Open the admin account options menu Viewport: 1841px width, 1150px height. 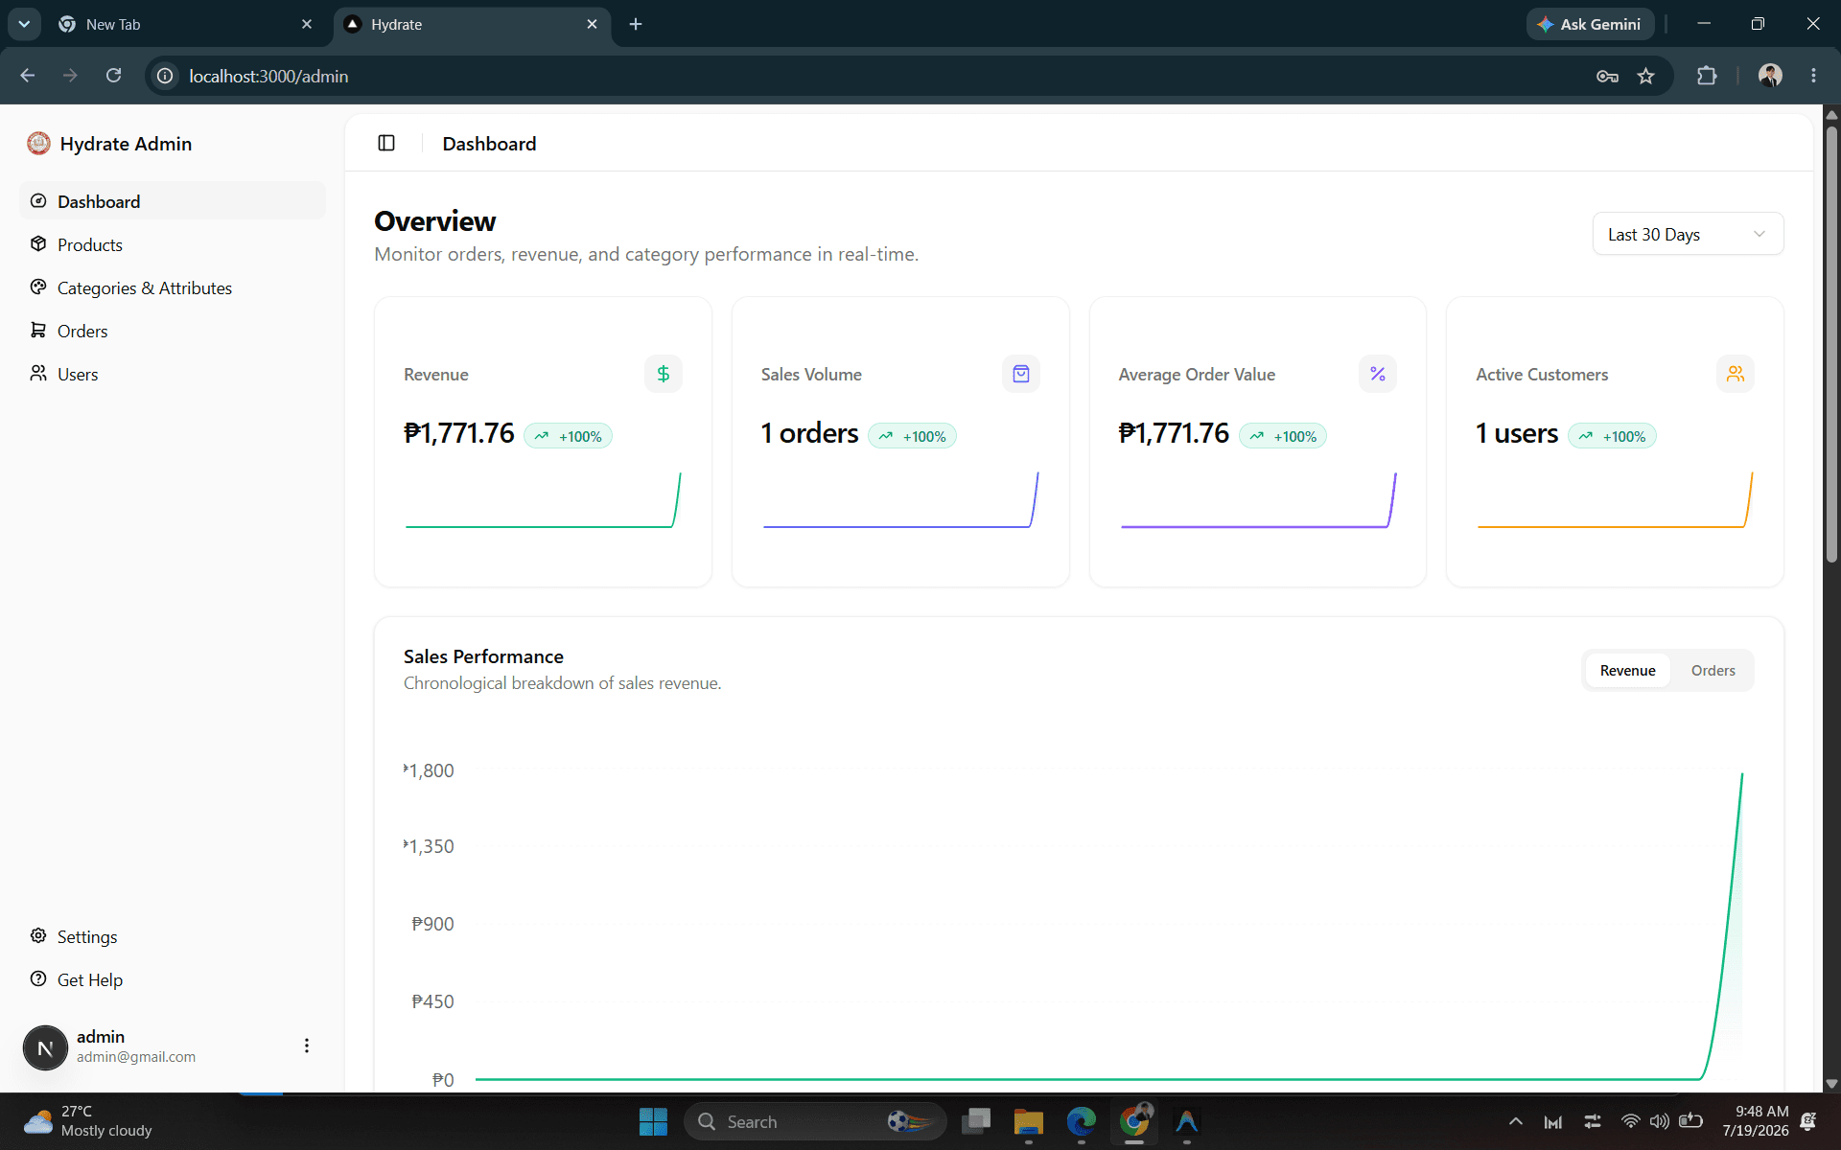tap(307, 1046)
